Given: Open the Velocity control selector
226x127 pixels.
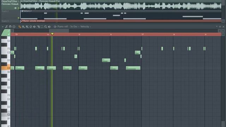Looking at the screenshot, I should 85,27.
